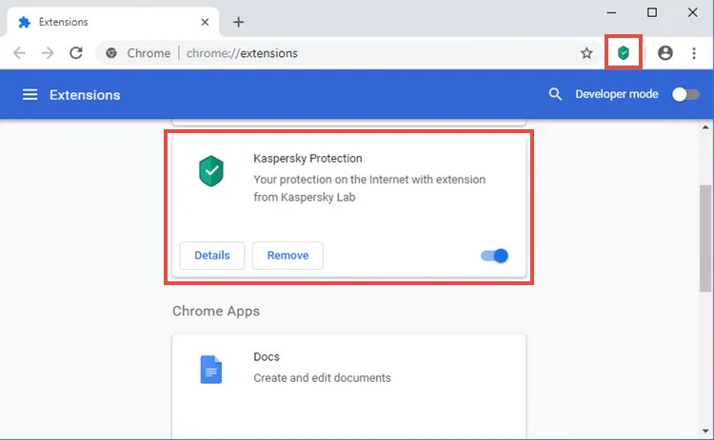Click the scrollbar up arrow
714x440 pixels.
tap(705, 127)
